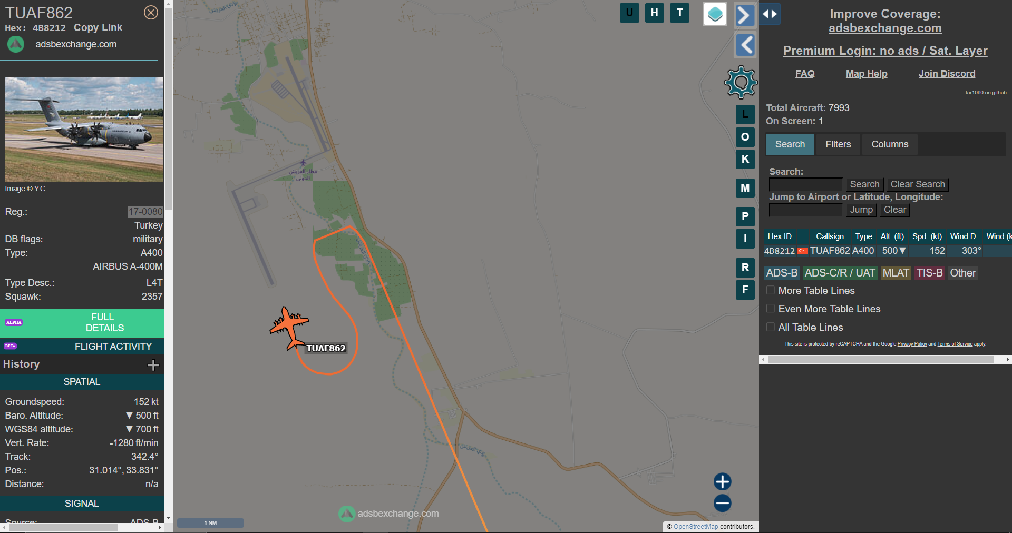Expand sidebar with the left arrow button

click(744, 45)
